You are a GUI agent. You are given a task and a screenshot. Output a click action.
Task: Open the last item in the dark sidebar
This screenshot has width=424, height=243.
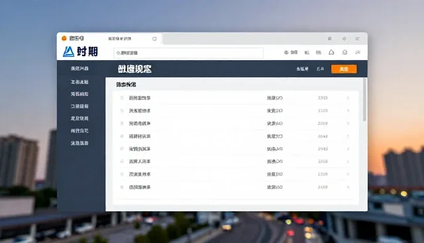coord(79,143)
